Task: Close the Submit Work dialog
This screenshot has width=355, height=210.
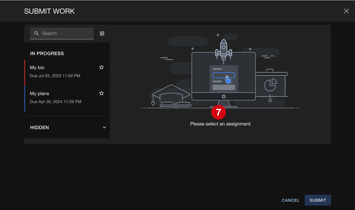Action: coord(346,11)
